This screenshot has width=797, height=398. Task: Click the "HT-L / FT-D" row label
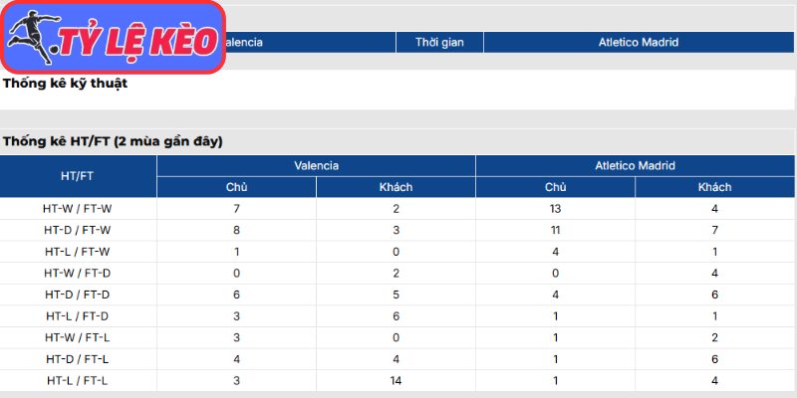click(x=78, y=316)
